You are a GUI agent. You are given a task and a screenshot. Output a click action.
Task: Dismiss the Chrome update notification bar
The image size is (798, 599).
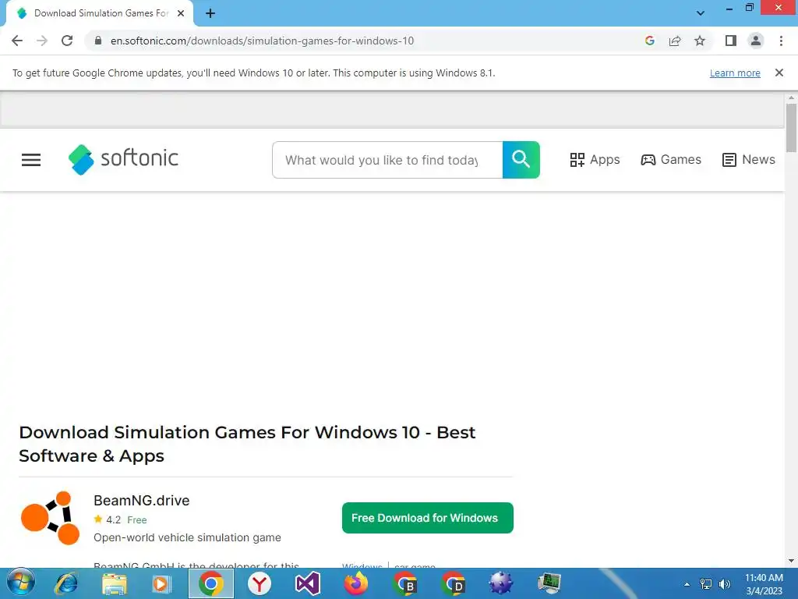pos(779,73)
